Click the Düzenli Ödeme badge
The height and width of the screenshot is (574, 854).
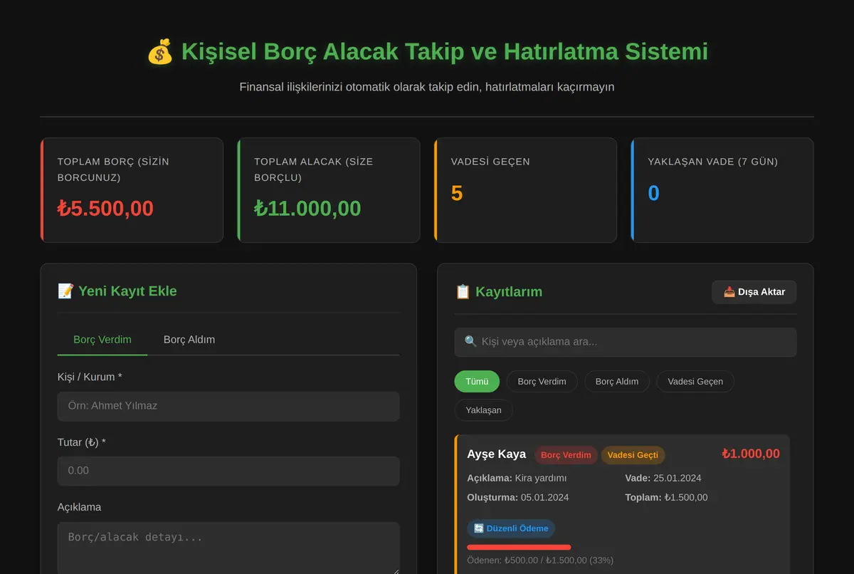(511, 528)
